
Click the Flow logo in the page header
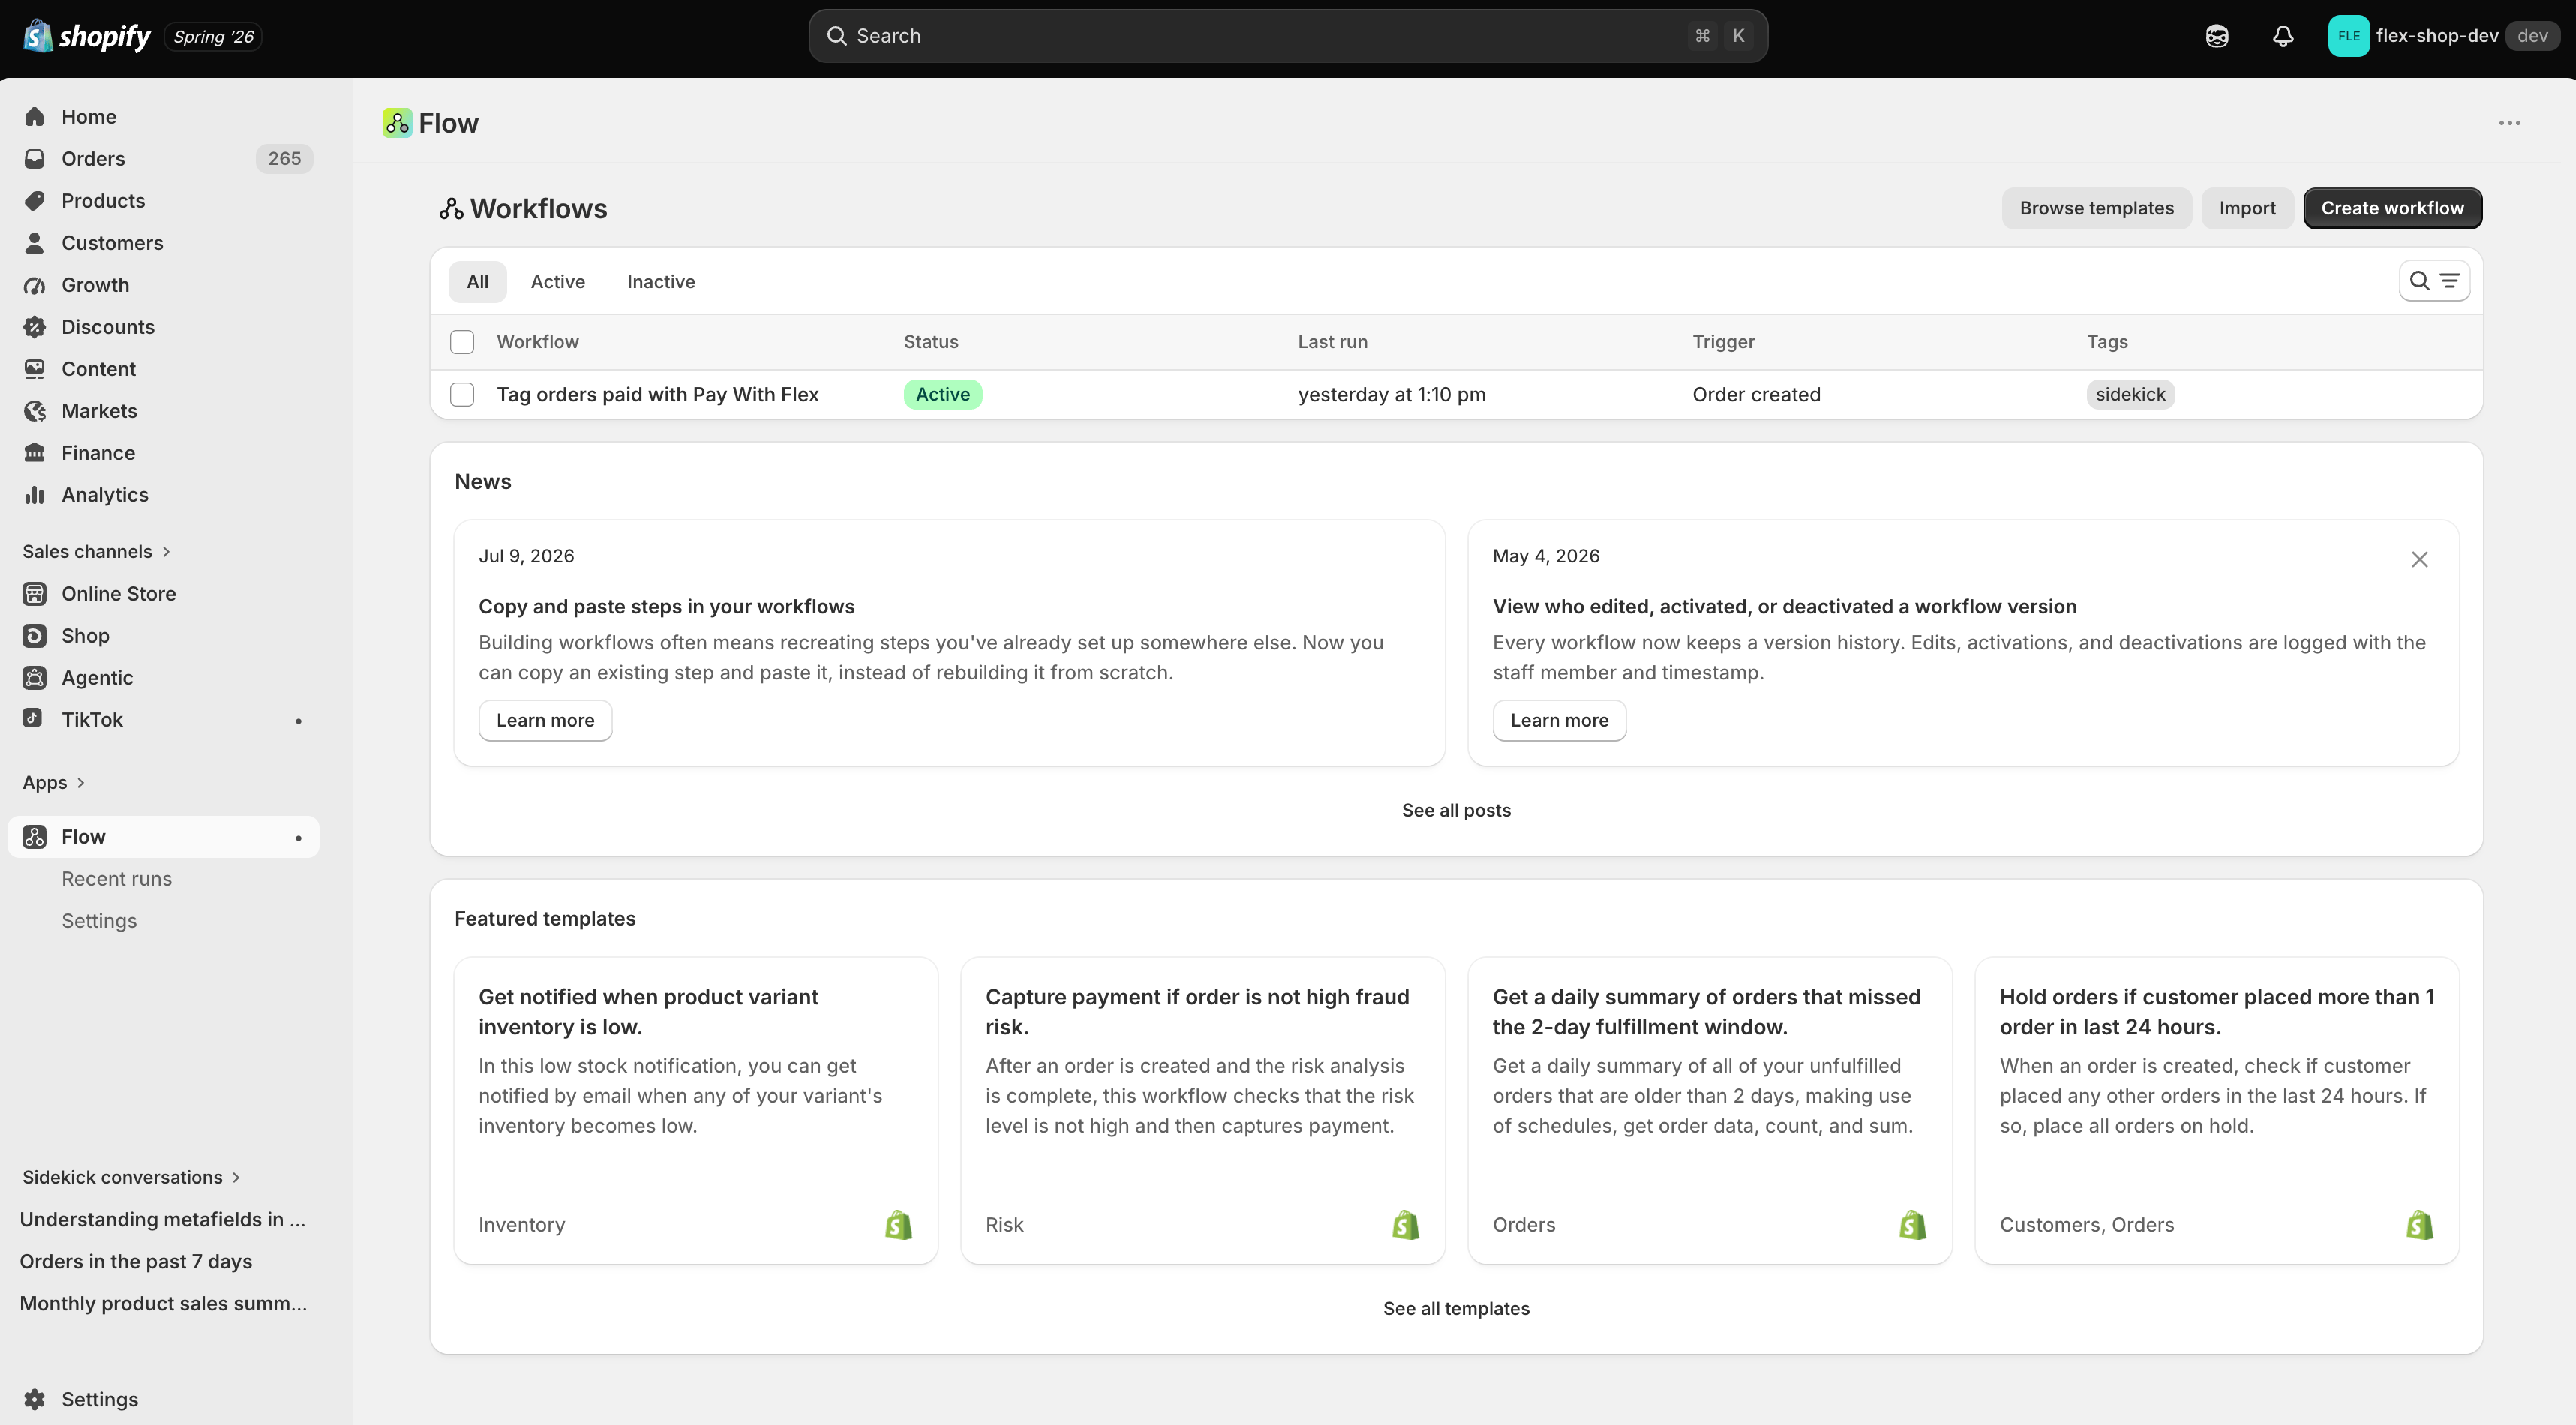click(x=397, y=123)
